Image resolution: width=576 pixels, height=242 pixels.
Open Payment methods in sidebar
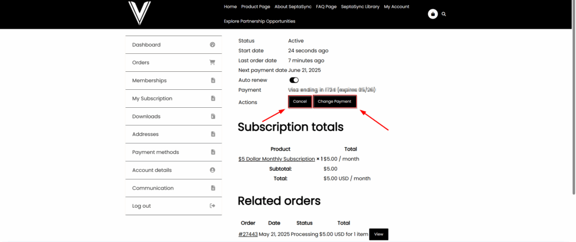click(x=155, y=152)
